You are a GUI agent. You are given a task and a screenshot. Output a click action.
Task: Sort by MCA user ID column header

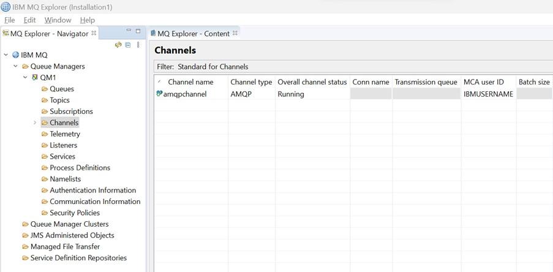(x=489, y=82)
